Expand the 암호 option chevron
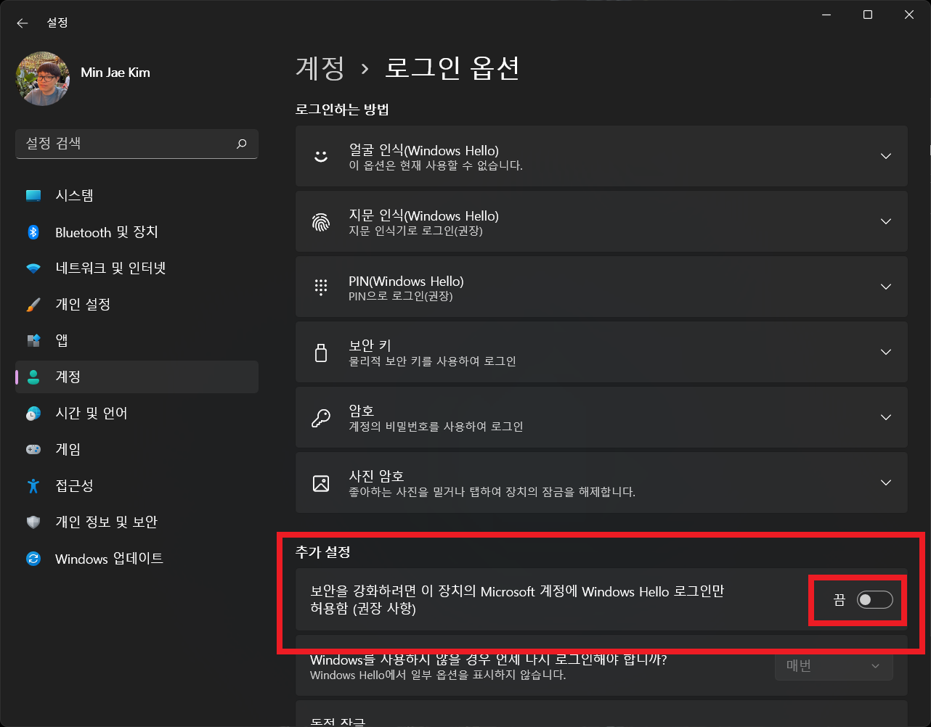Viewport: 931px width, 727px height. 885,417
